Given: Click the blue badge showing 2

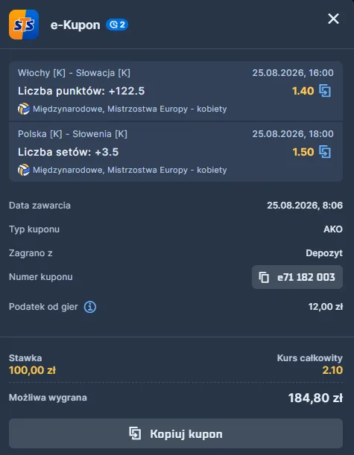Looking at the screenshot, I should point(117,25).
